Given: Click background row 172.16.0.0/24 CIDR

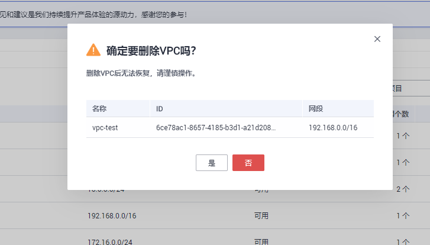Looking at the screenshot, I should [x=109, y=242].
